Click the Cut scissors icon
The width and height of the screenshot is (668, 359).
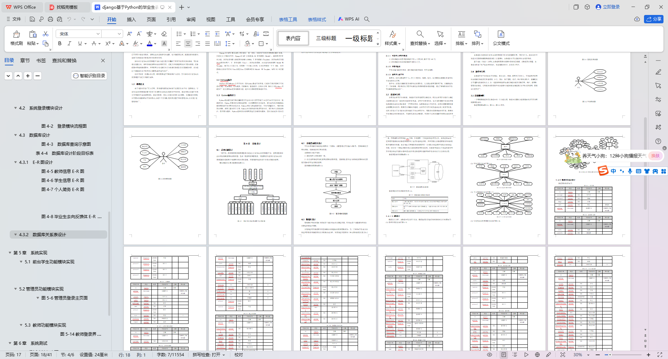click(46, 34)
